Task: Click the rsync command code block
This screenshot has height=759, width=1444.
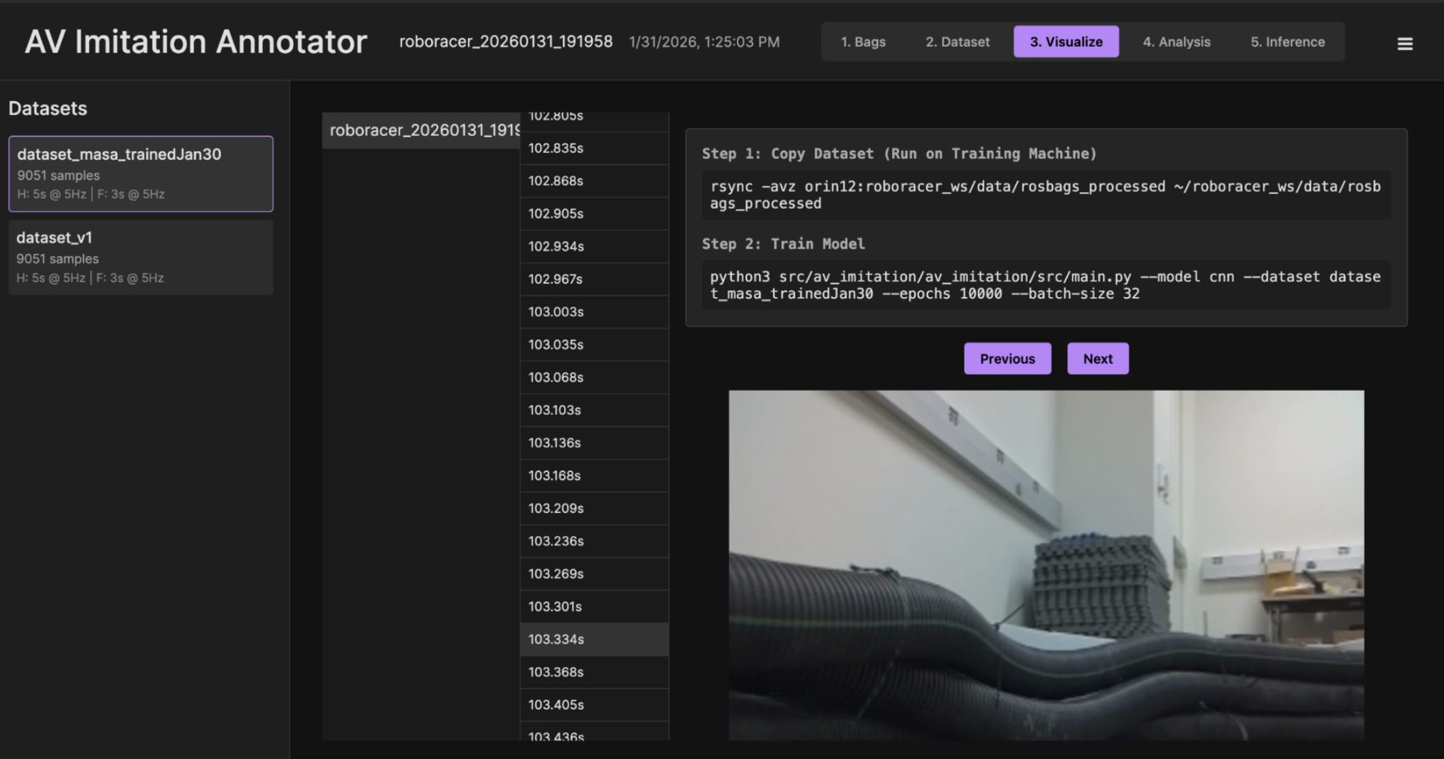Action: [1045, 195]
